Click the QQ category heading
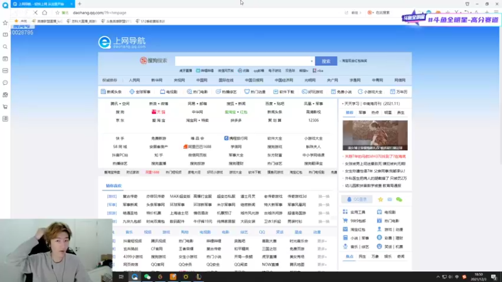This screenshot has width=502, height=282. pos(262,232)
